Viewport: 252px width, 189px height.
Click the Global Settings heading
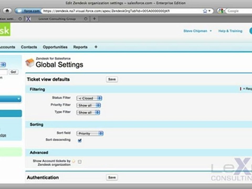(60, 65)
